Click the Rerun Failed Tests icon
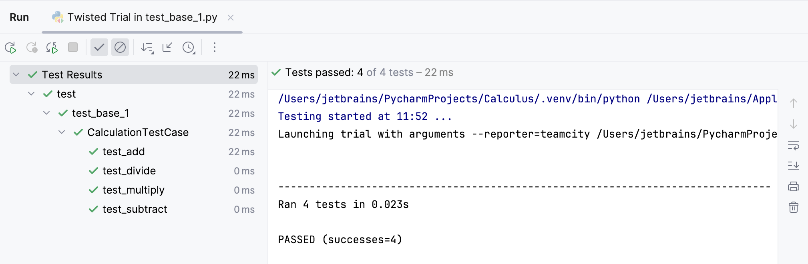Viewport: 808px width, 264px height. pos(32,47)
